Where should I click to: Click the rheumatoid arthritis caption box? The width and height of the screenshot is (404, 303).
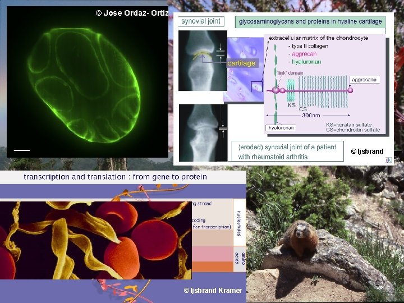287,151
